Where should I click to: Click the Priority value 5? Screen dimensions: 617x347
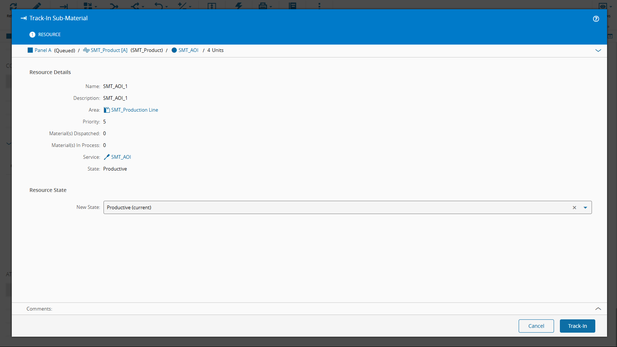coord(105,122)
